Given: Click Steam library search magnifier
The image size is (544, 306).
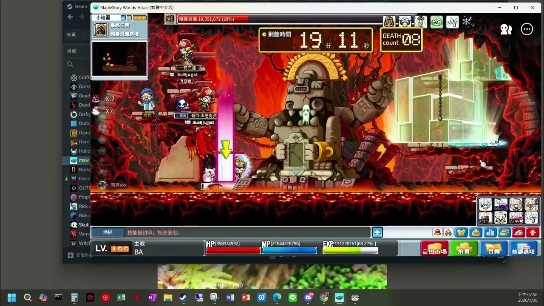Looking at the screenshot, I should (x=70, y=64).
